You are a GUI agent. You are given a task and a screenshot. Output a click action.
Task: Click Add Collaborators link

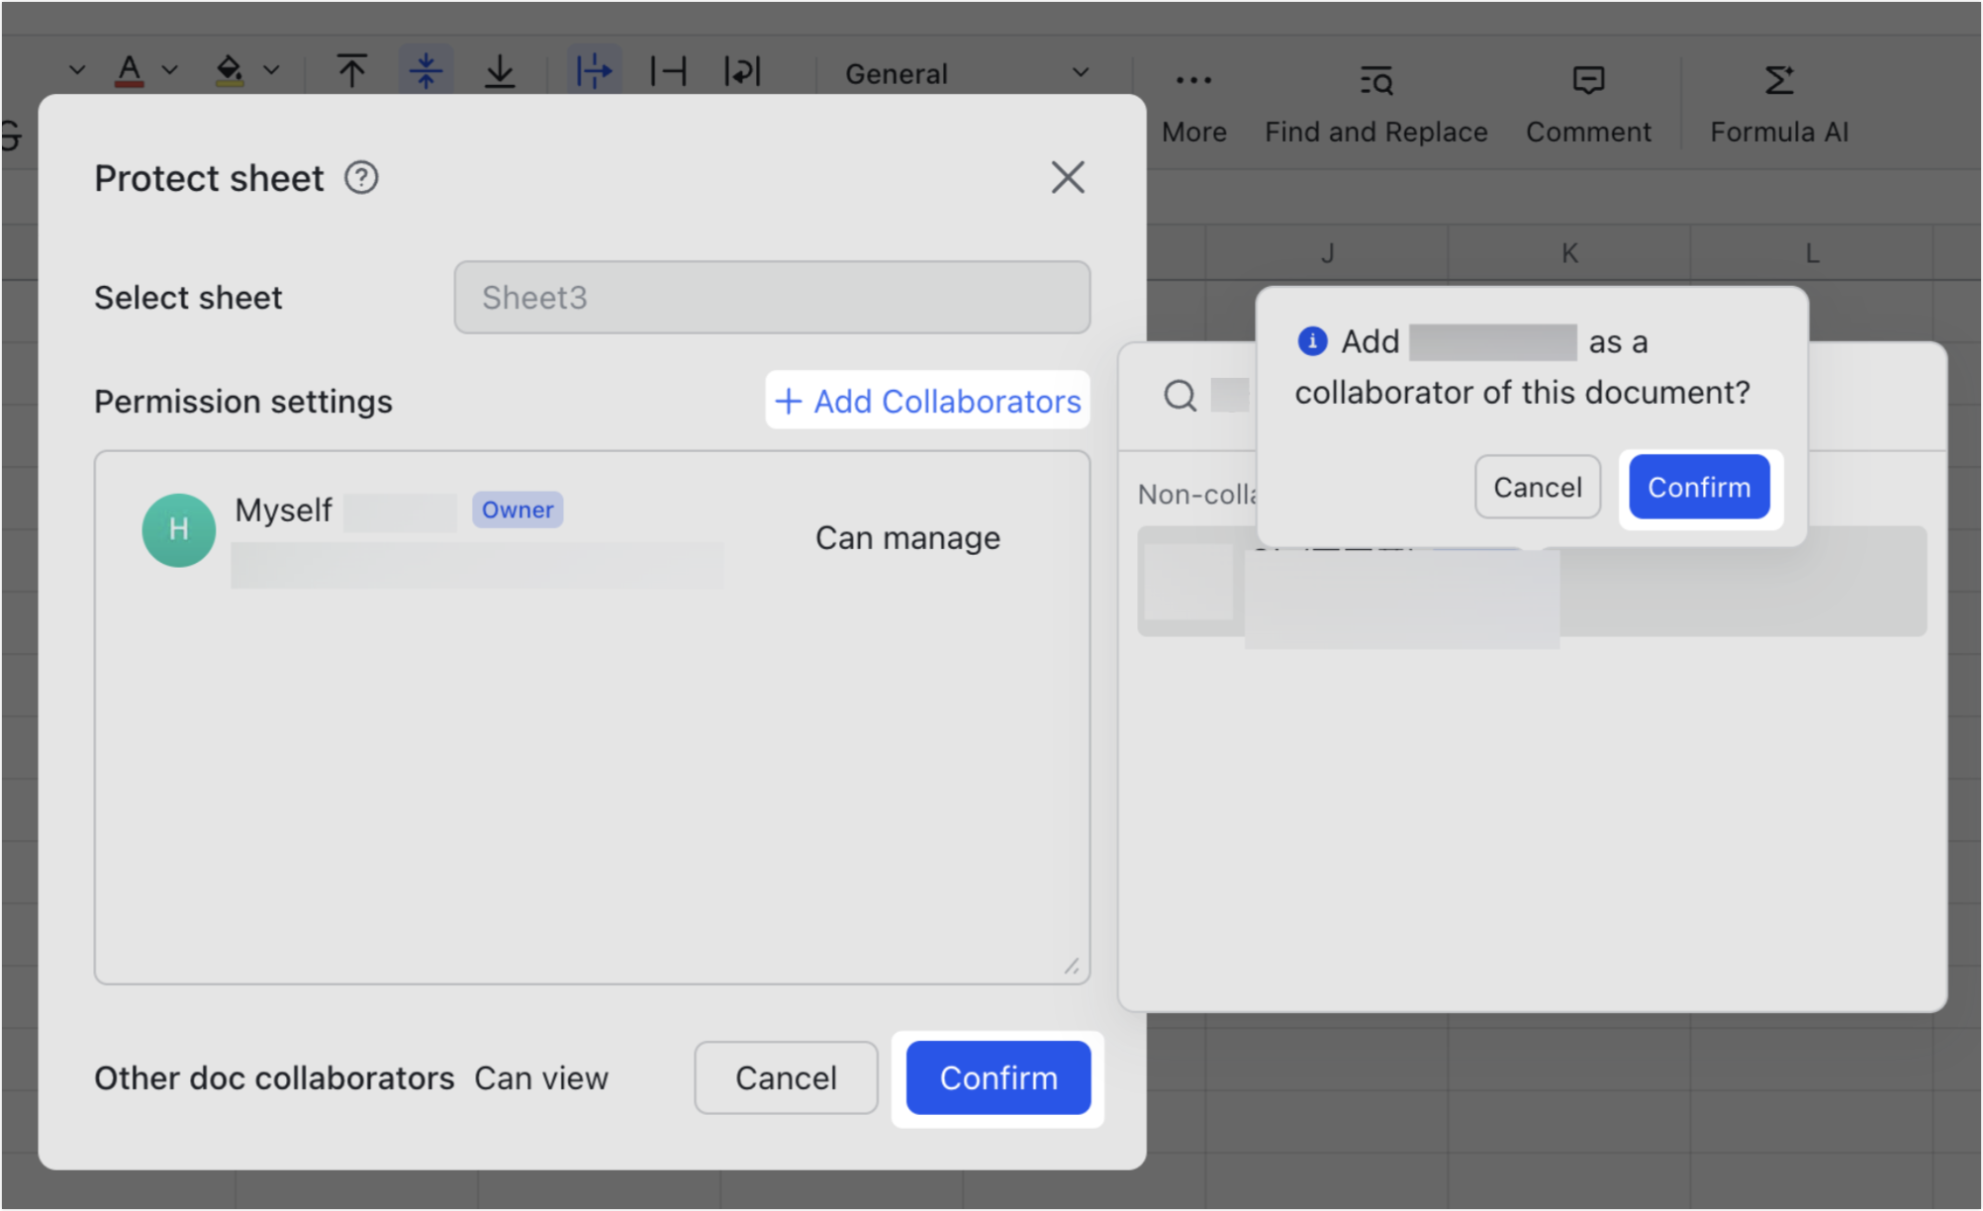click(928, 401)
